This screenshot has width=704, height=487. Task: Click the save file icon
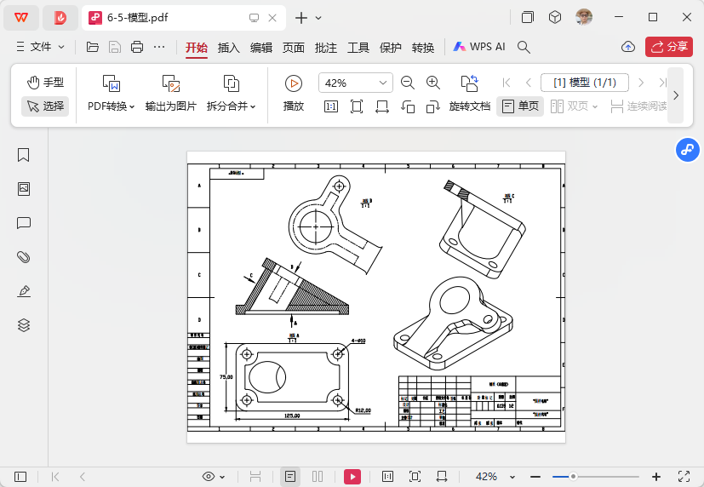[114, 47]
